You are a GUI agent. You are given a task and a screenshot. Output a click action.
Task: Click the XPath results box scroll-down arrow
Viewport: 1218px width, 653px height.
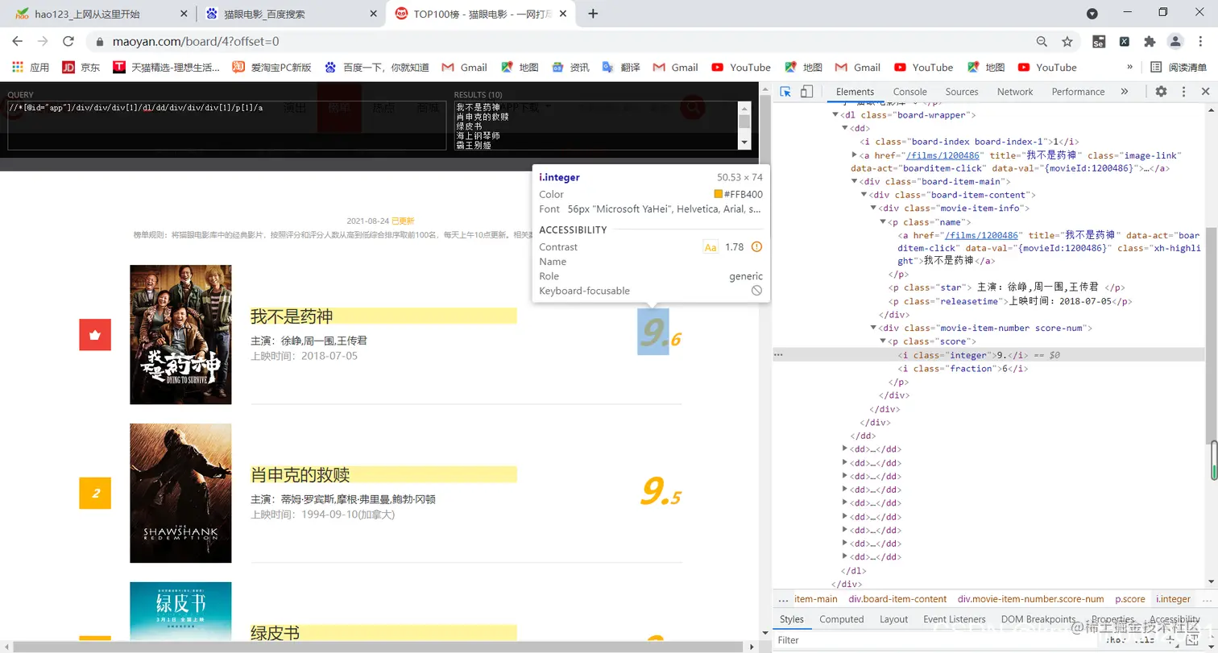click(x=744, y=143)
